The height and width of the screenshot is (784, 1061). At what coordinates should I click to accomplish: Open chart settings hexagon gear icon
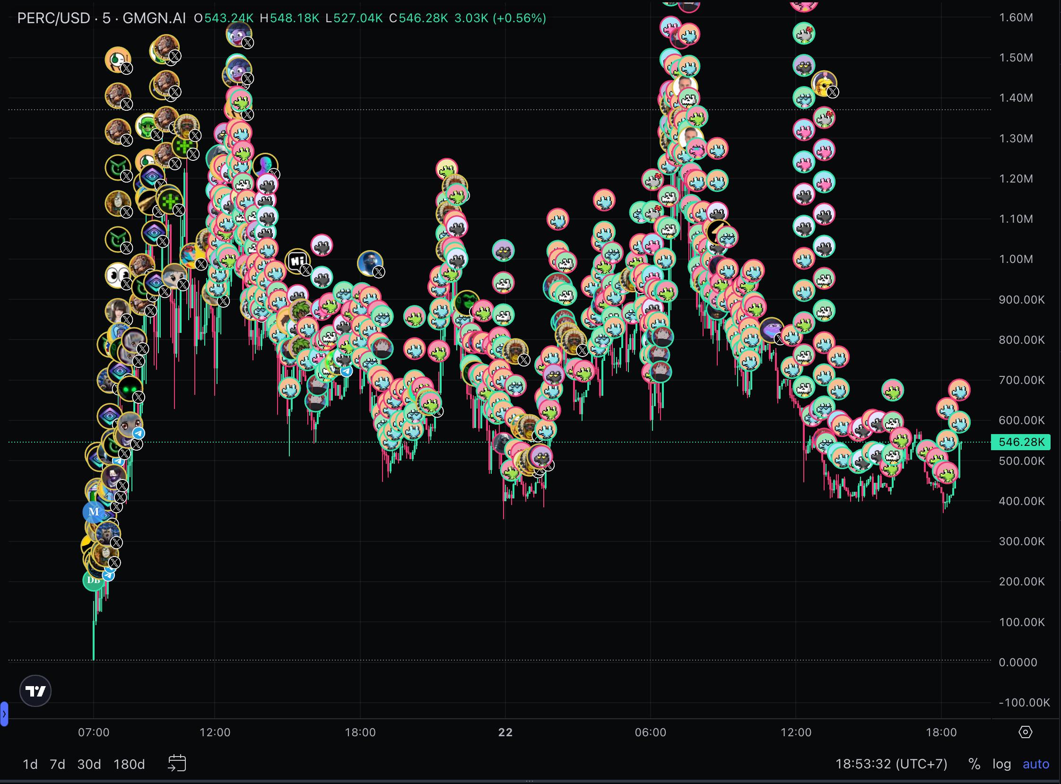[x=1025, y=732]
